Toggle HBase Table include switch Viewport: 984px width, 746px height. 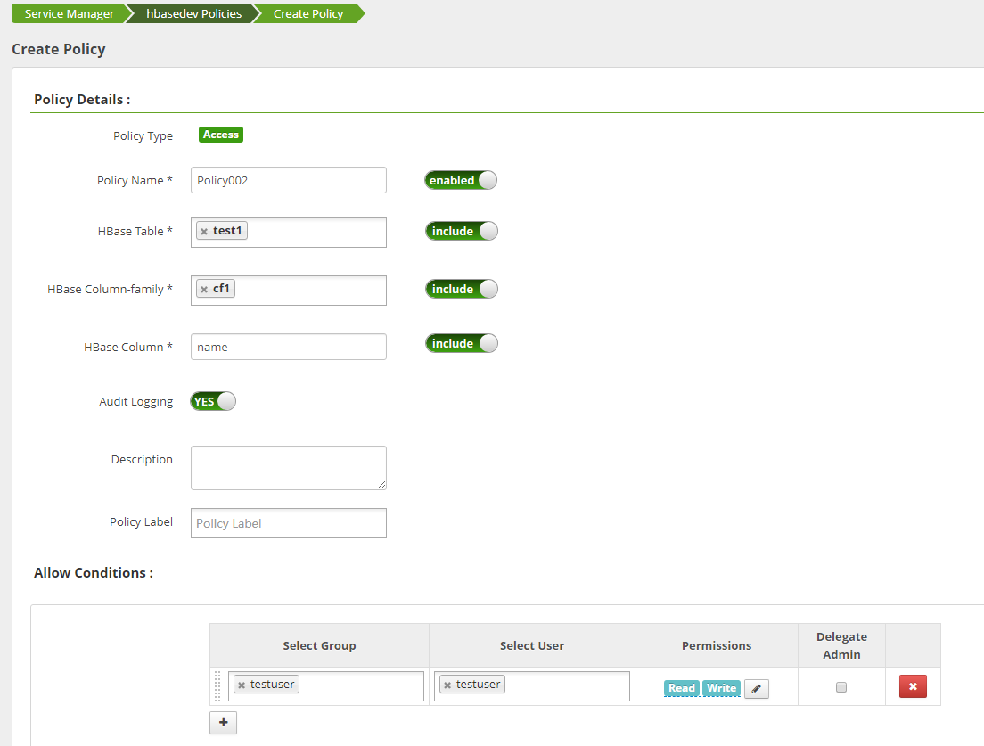click(462, 231)
